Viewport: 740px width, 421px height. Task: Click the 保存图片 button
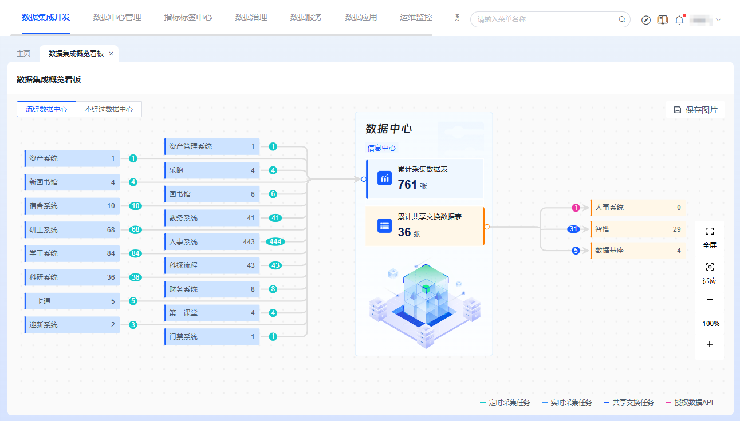(x=695, y=110)
